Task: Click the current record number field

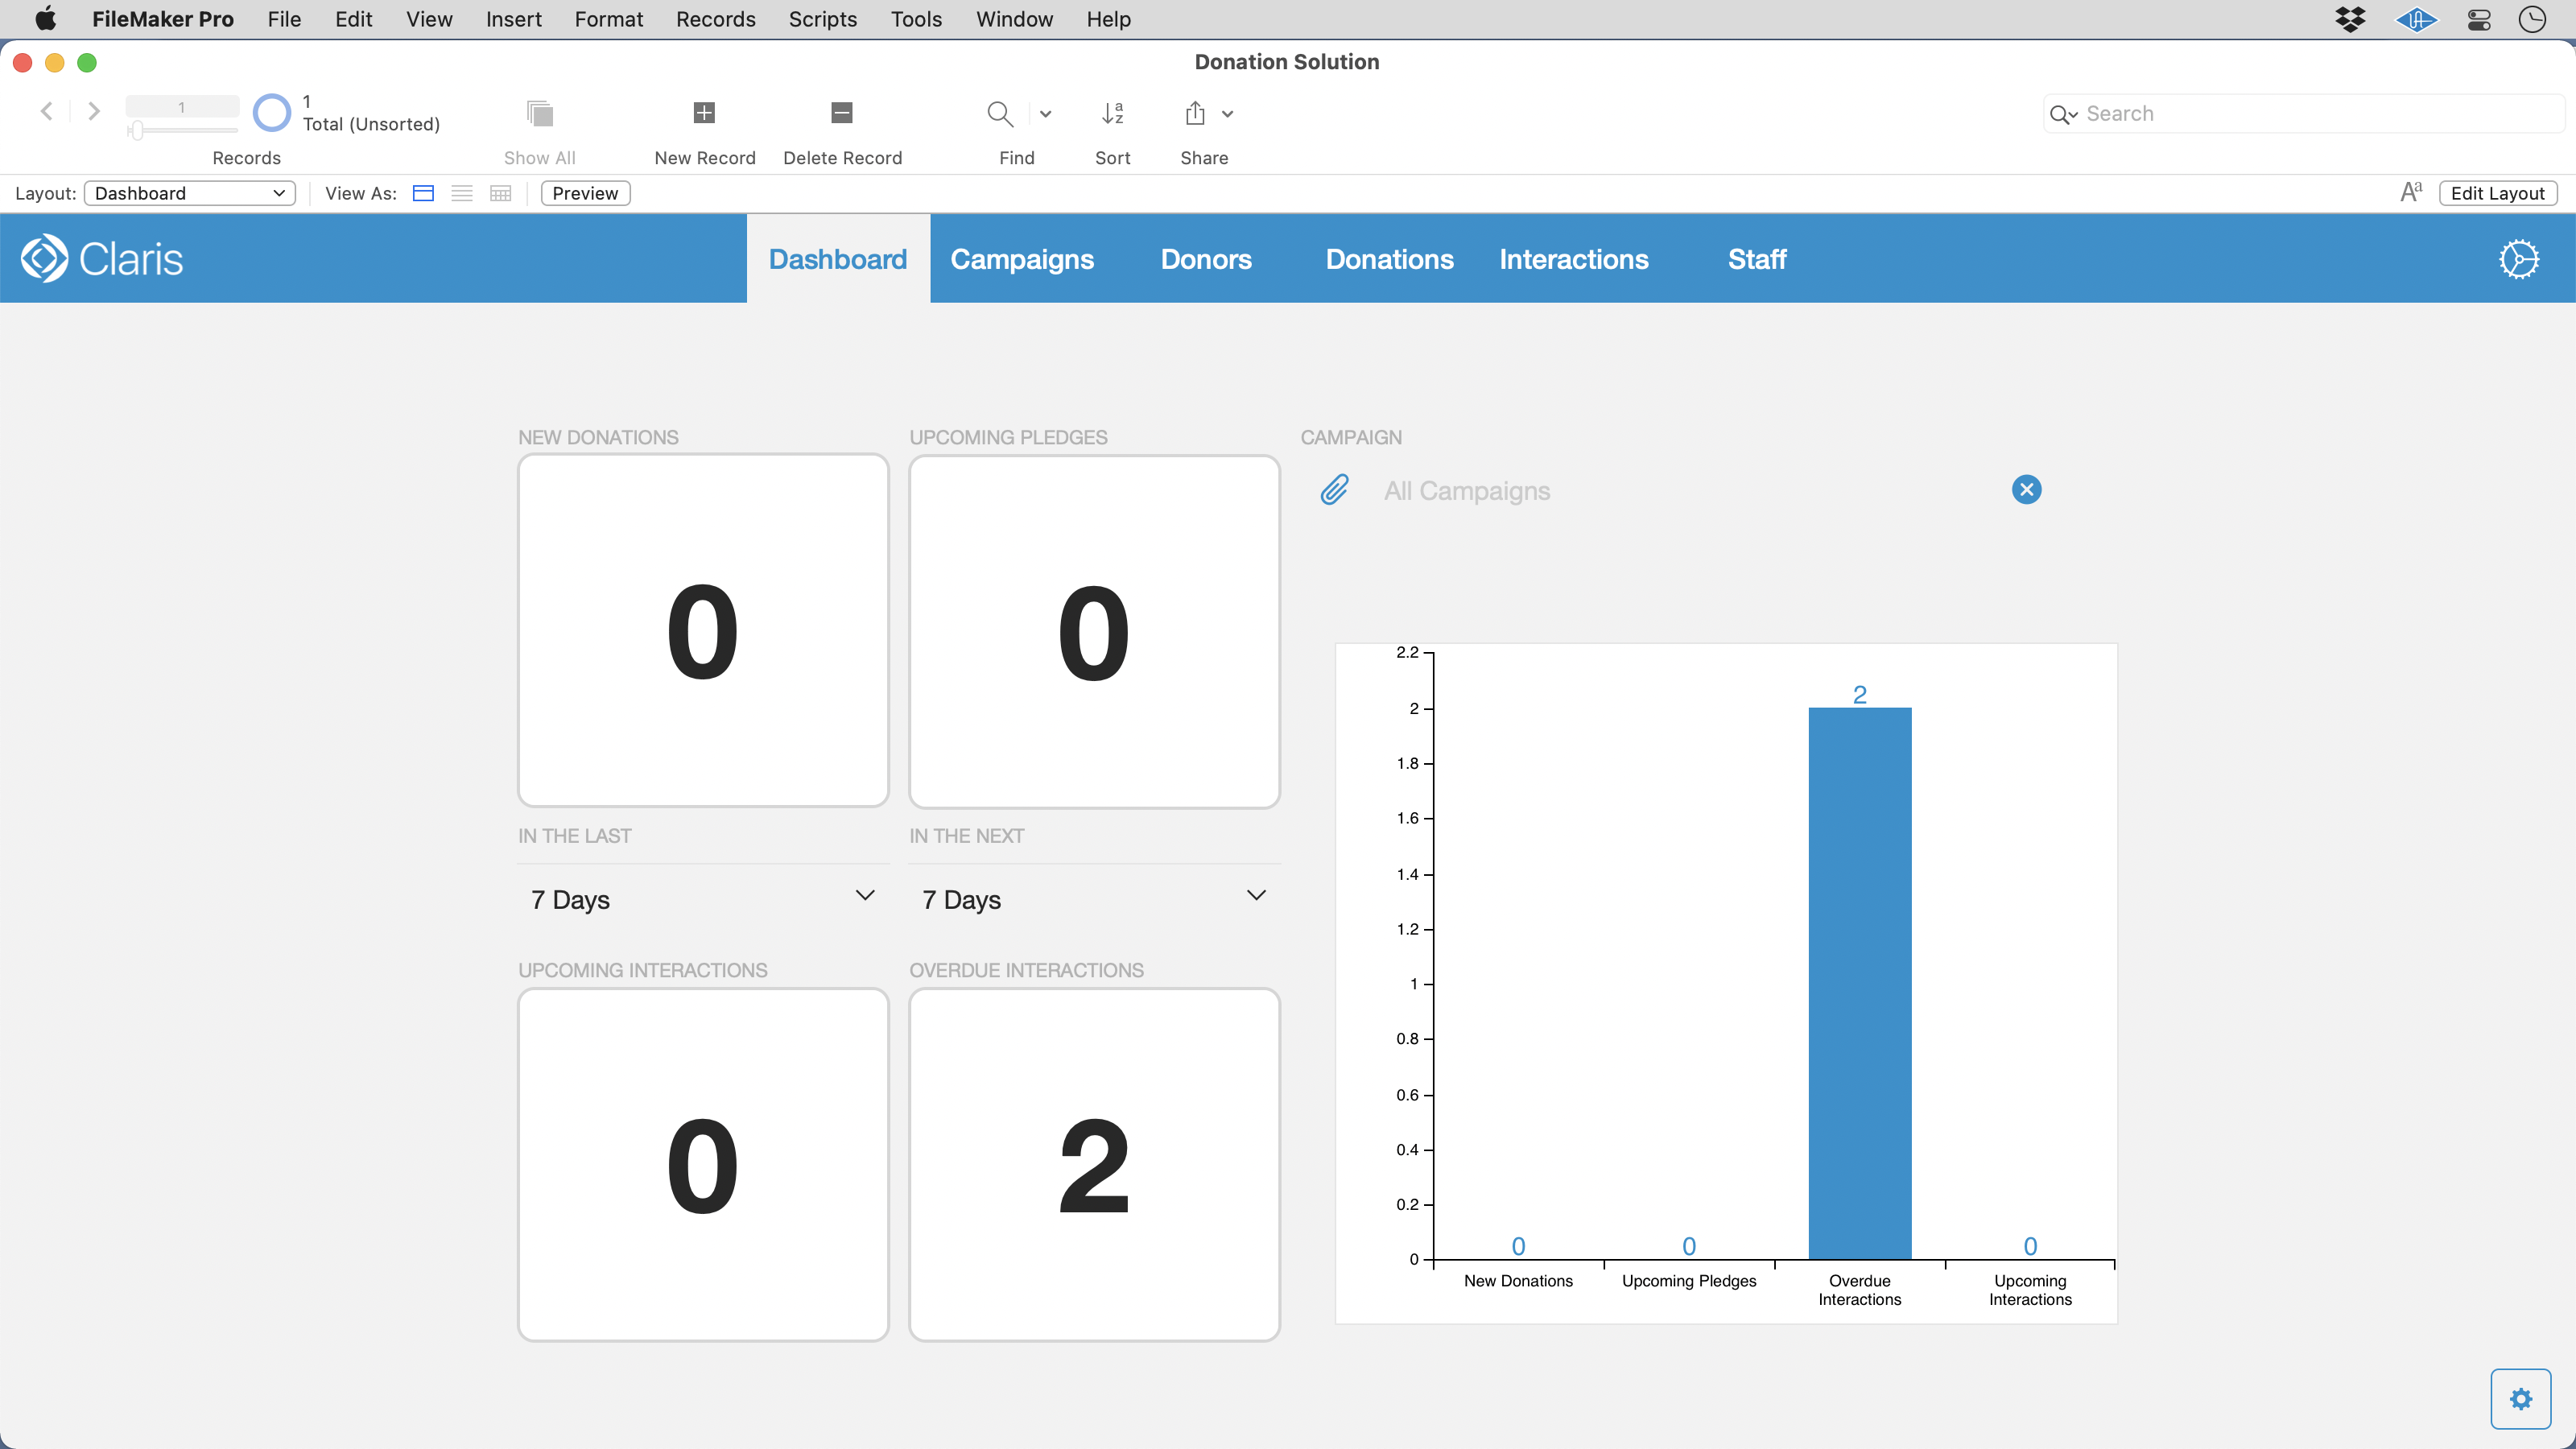Action: click(x=182, y=107)
